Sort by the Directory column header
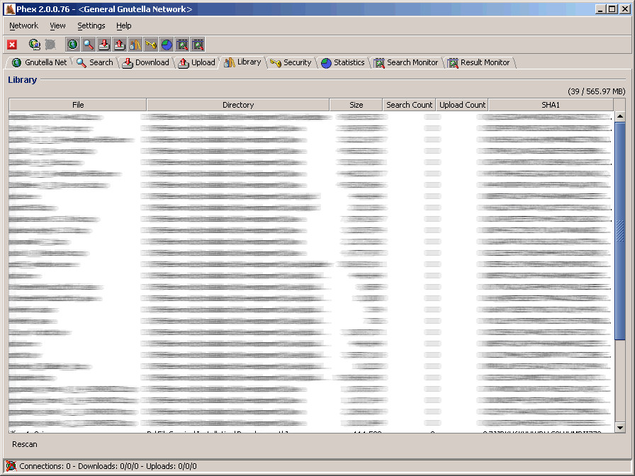The width and height of the screenshot is (635, 476). pos(238,105)
